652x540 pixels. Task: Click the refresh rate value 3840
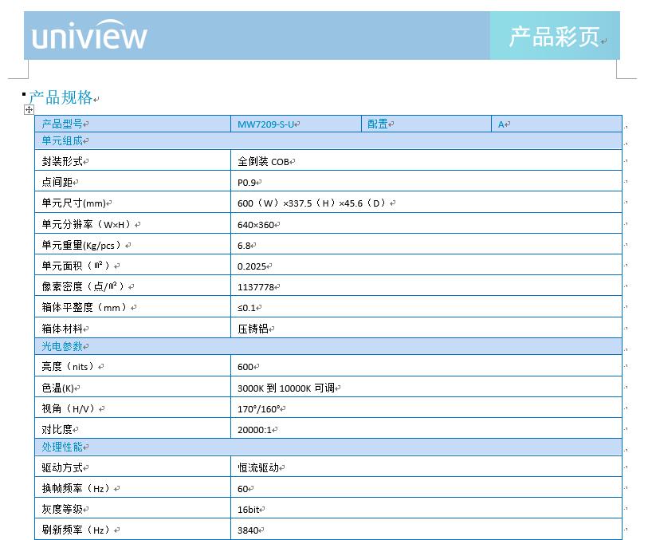coord(249,530)
